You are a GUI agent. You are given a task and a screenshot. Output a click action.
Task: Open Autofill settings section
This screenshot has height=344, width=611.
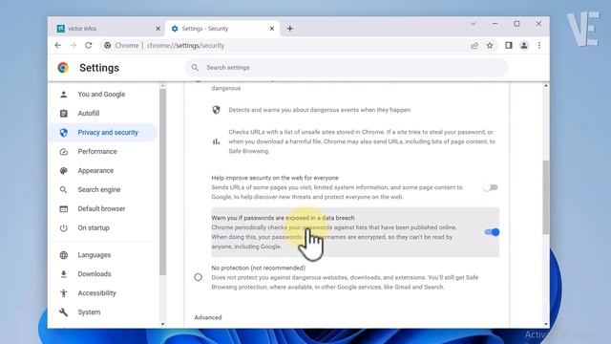coord(103,113)
